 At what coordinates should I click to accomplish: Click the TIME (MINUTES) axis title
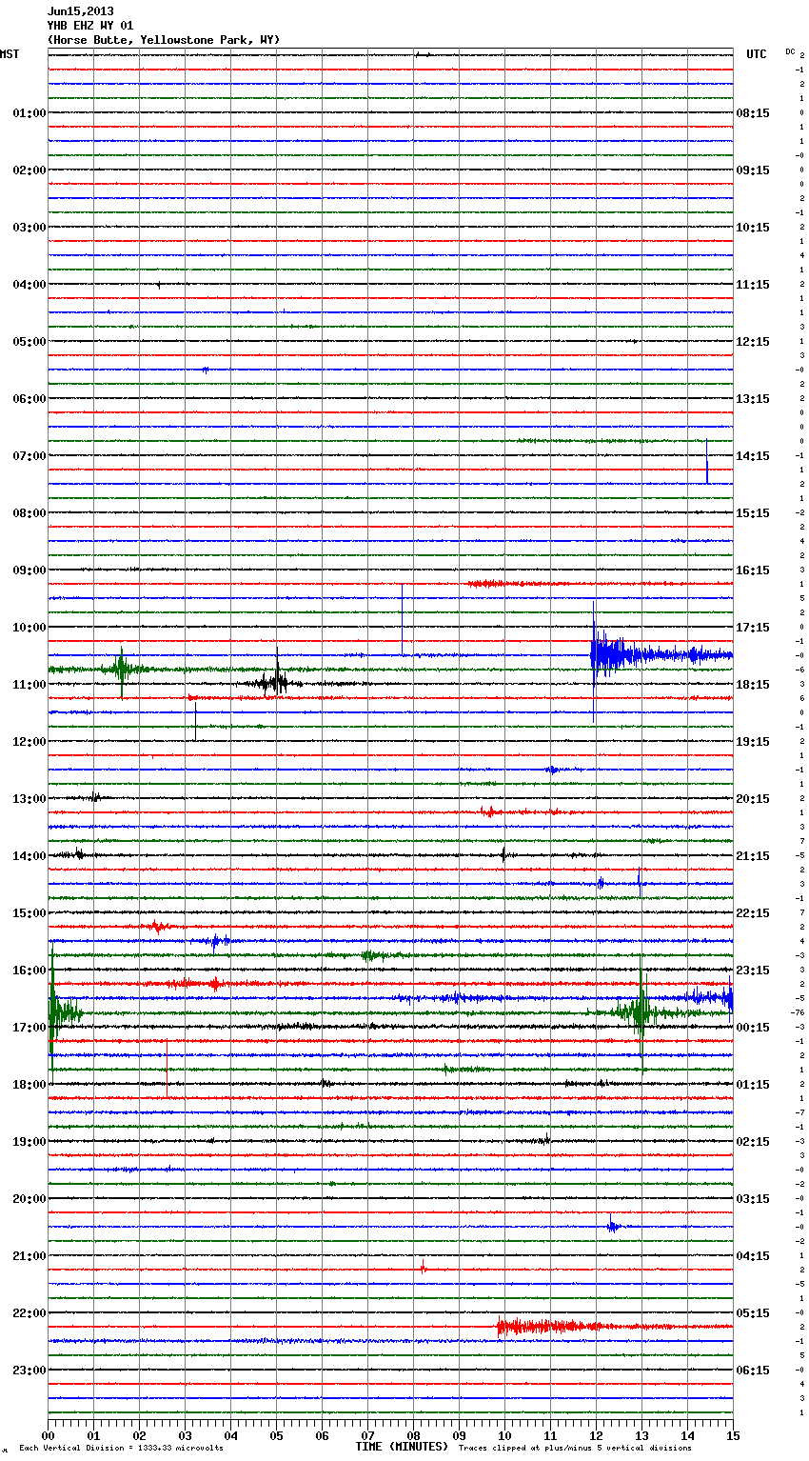(x=402, y=1447)
